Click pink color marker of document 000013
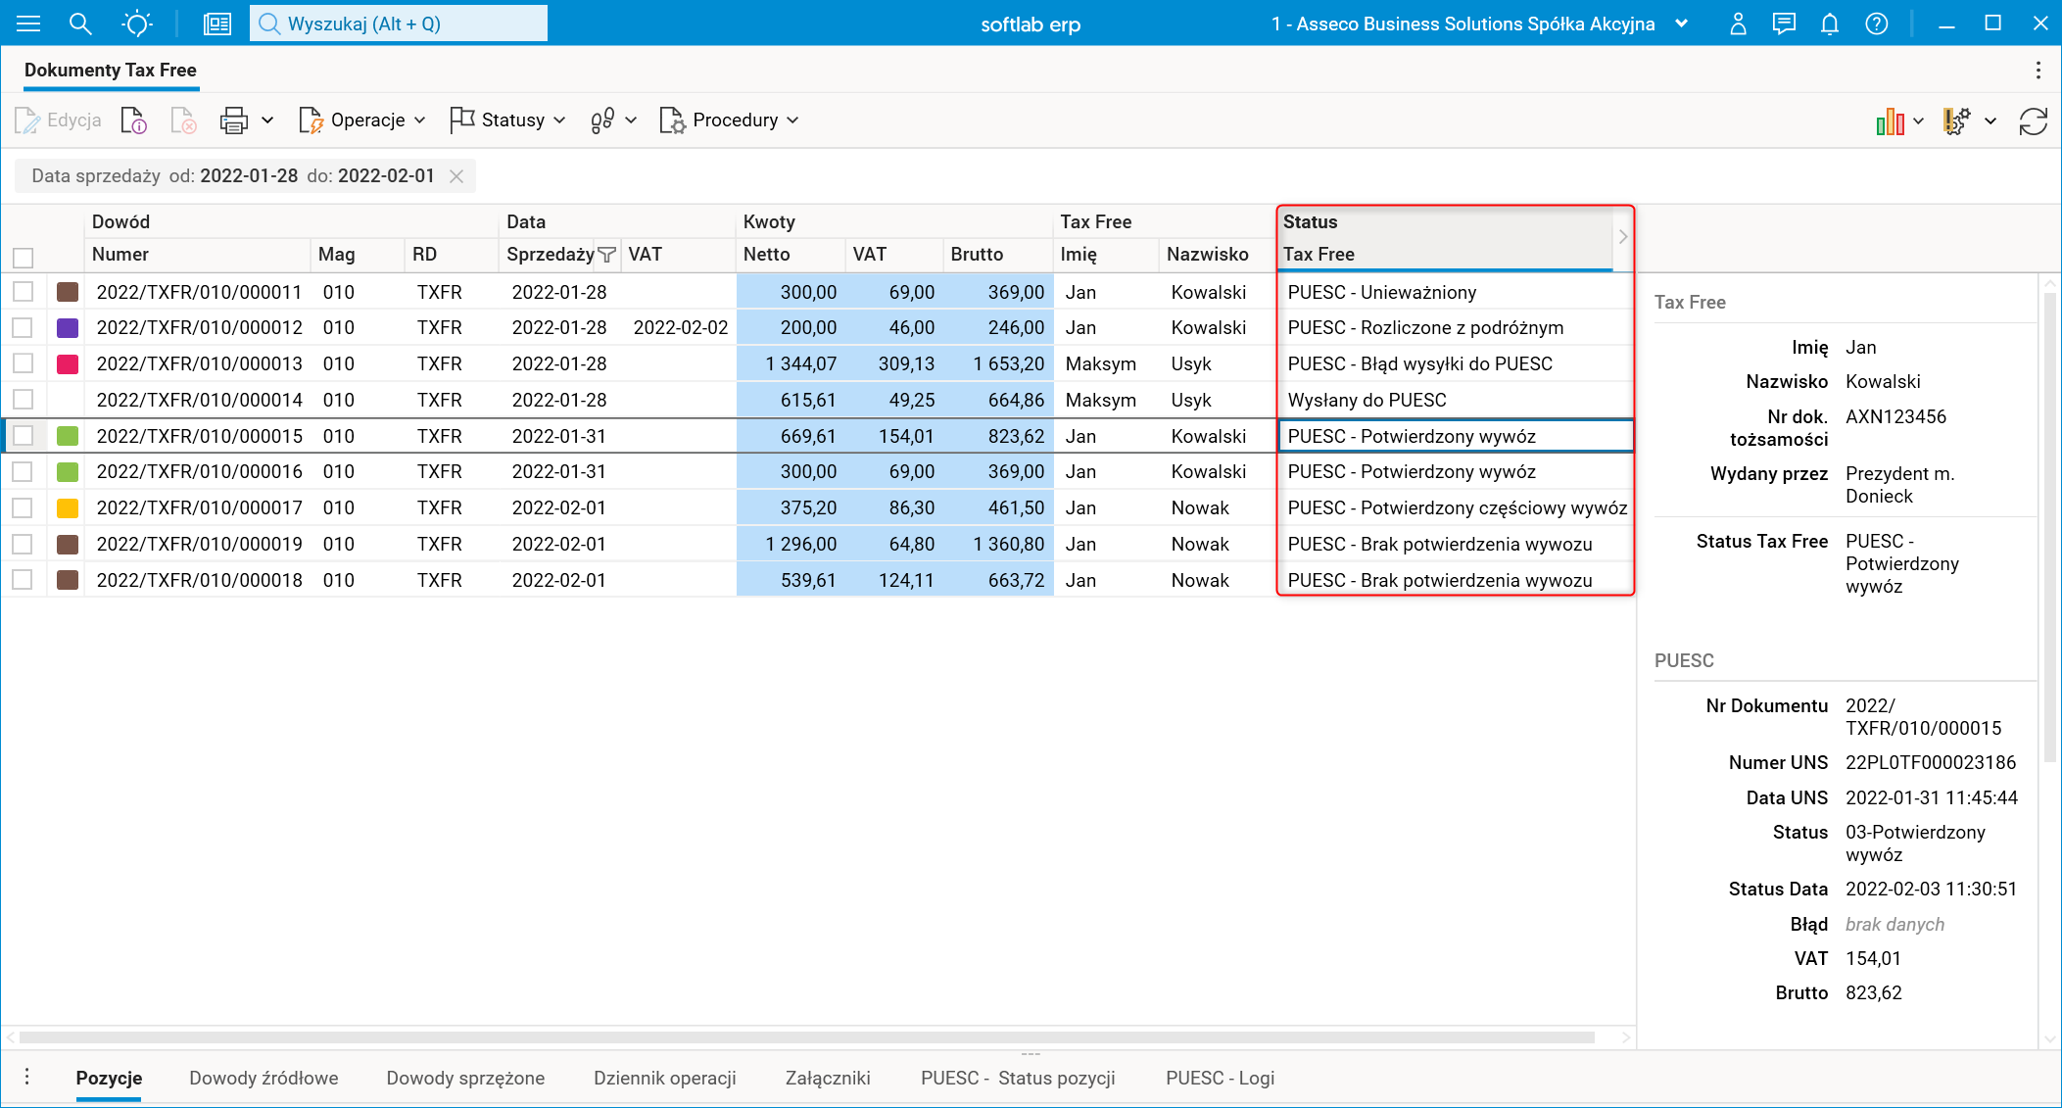The image size is (2062, 1108). tap(68, 364)
